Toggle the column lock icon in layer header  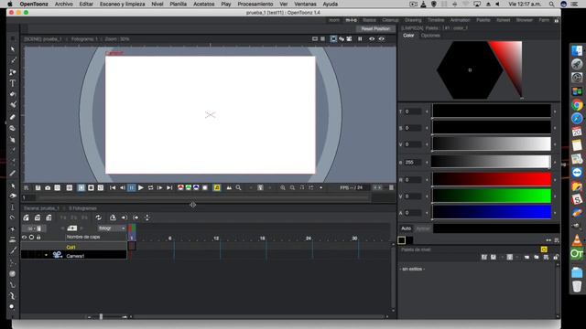pyautogui.click(x=38, y=238)
